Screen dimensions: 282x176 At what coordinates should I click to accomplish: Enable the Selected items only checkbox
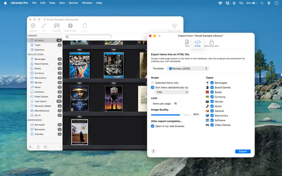[152, 83]
